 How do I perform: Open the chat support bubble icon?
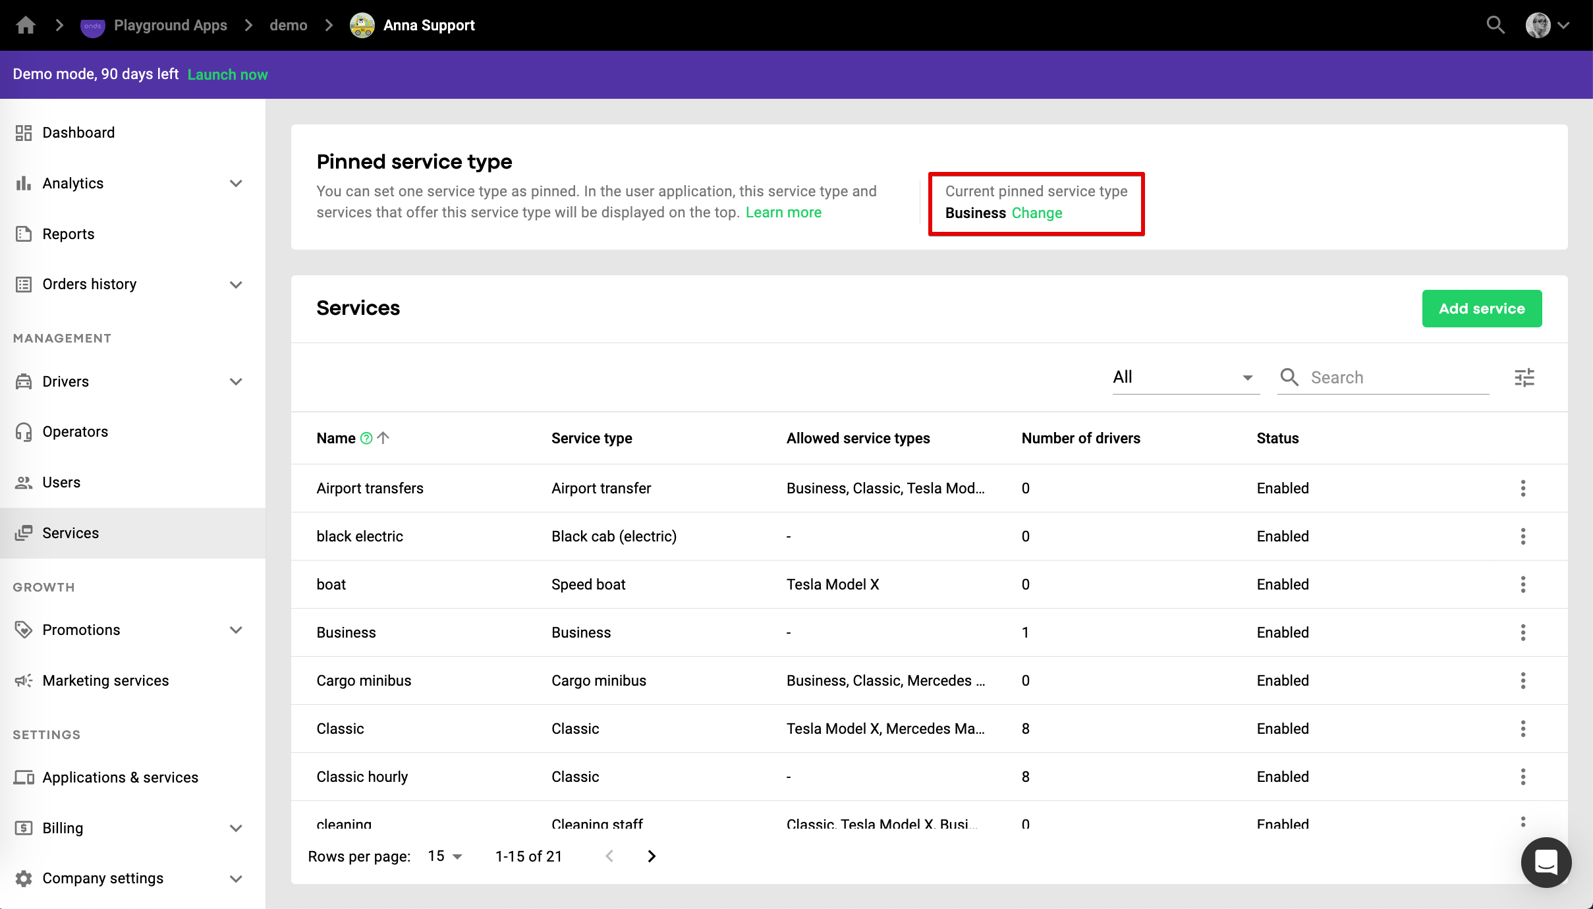[x=1546, y=862]
